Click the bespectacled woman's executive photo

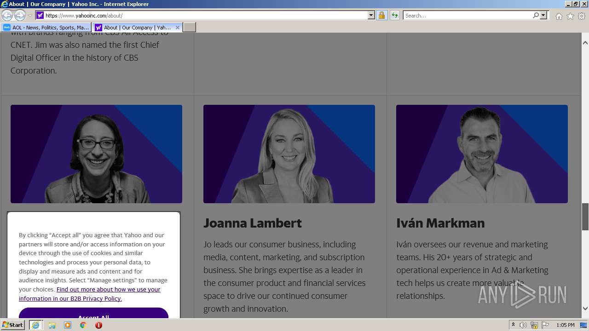[x=96, y=154]
